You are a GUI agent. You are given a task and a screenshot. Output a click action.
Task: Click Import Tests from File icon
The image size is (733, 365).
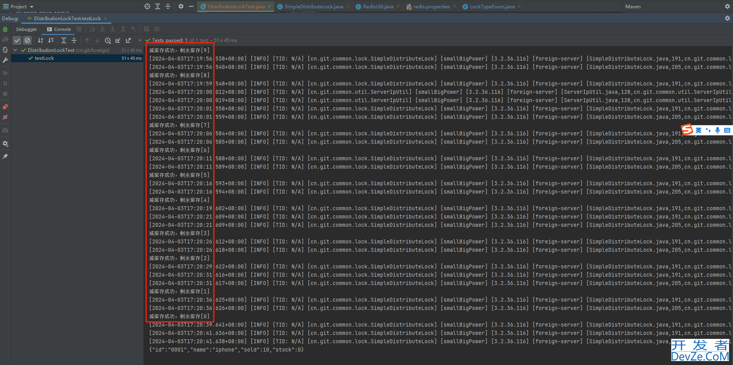point(118,40)
